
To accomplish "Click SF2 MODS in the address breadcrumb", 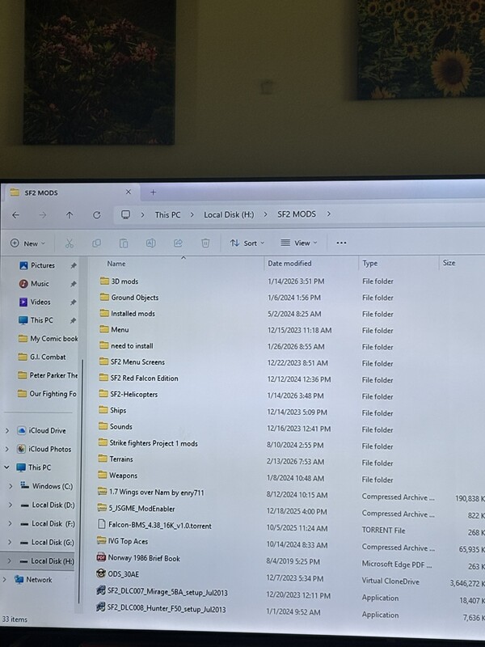I will pyautogui.click(x=297, y=214).
